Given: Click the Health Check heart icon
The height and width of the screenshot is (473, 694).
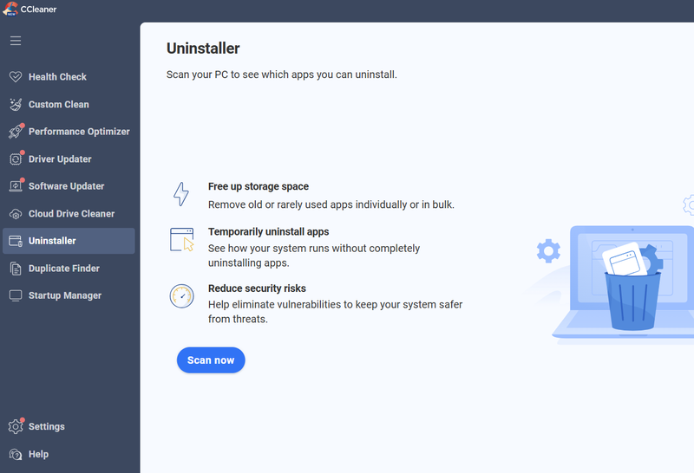Looking at the screenshot, I should pos(16,77).
